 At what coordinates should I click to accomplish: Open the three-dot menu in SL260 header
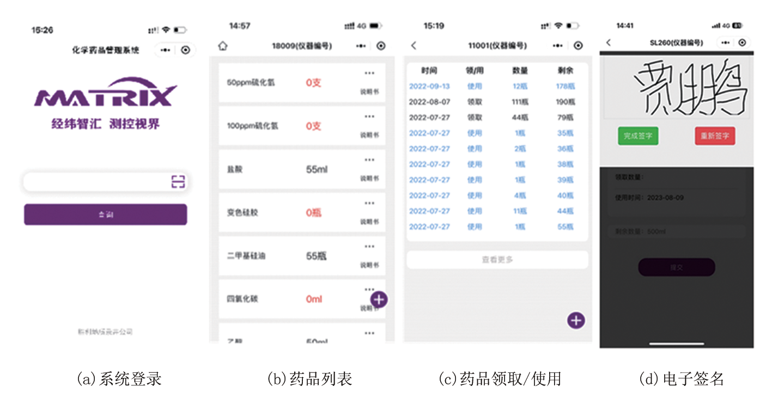726,42
